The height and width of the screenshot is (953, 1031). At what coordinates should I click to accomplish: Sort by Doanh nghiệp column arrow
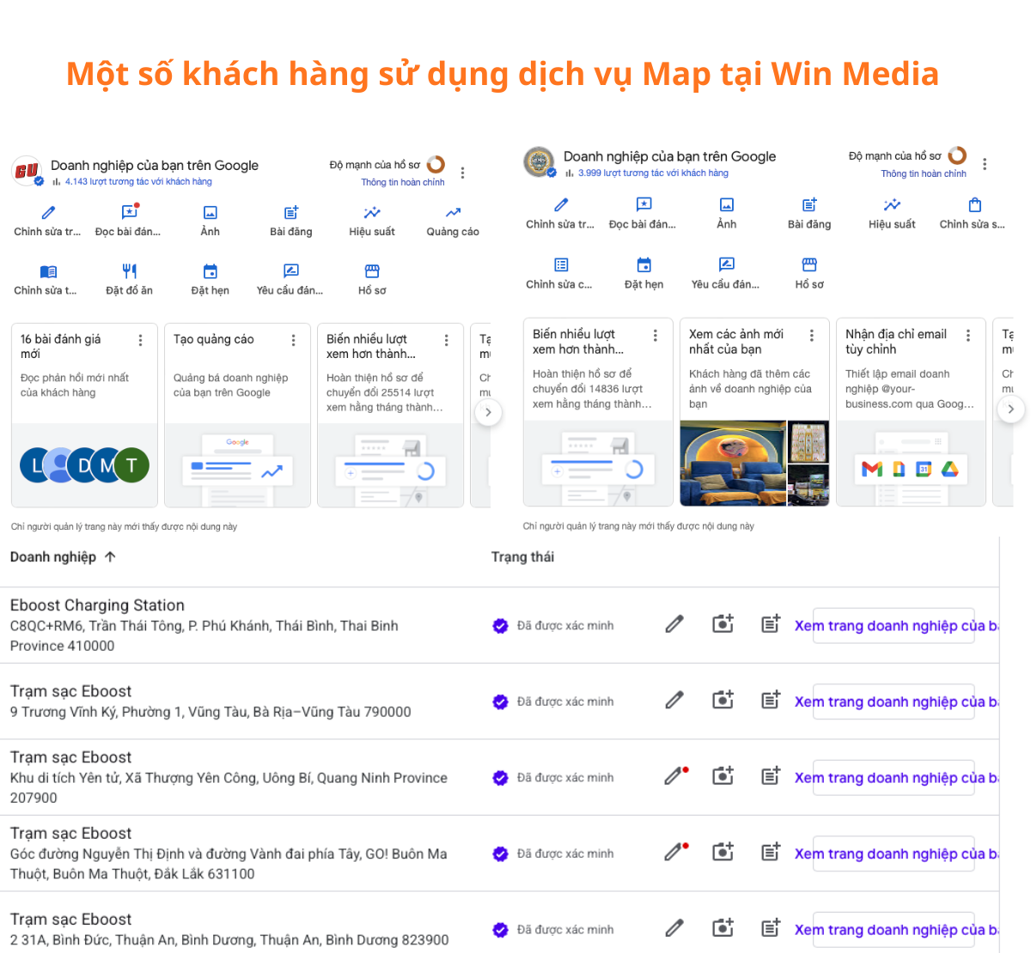(x=110, y=556)
